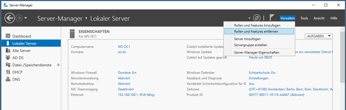Select Servergruppe erstellen menu entry
This screenshot has width=346, height=110.
[x=259, y=45]
